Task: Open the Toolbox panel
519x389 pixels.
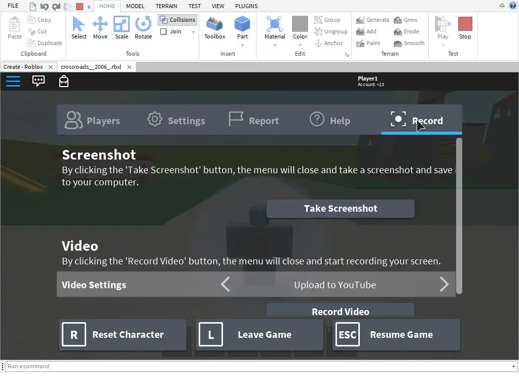Action: (x=214, y=28)
